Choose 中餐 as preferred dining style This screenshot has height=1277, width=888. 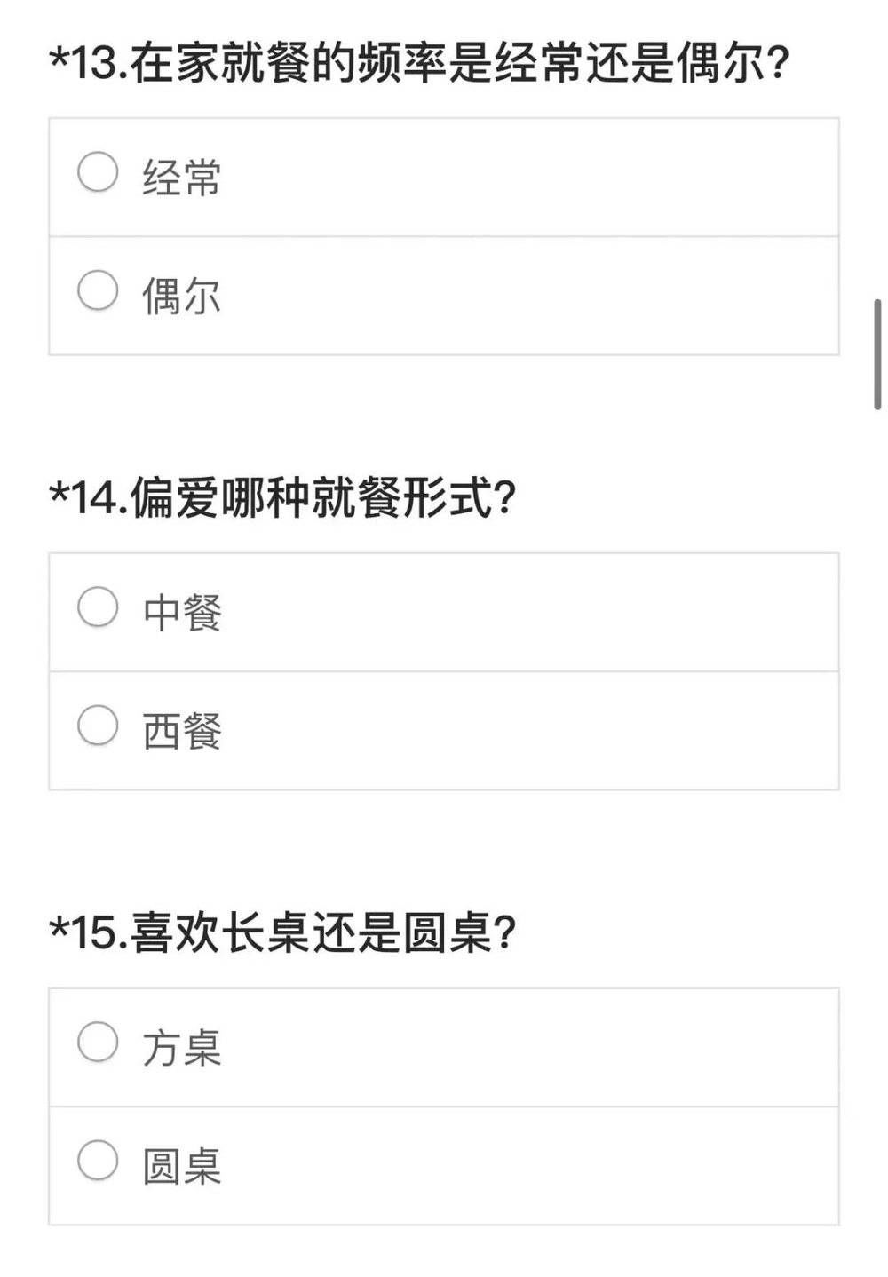(x=98, y=607)
